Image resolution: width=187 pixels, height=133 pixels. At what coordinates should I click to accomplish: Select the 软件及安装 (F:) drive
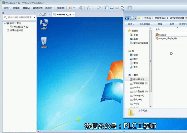[x=141, y=91]
